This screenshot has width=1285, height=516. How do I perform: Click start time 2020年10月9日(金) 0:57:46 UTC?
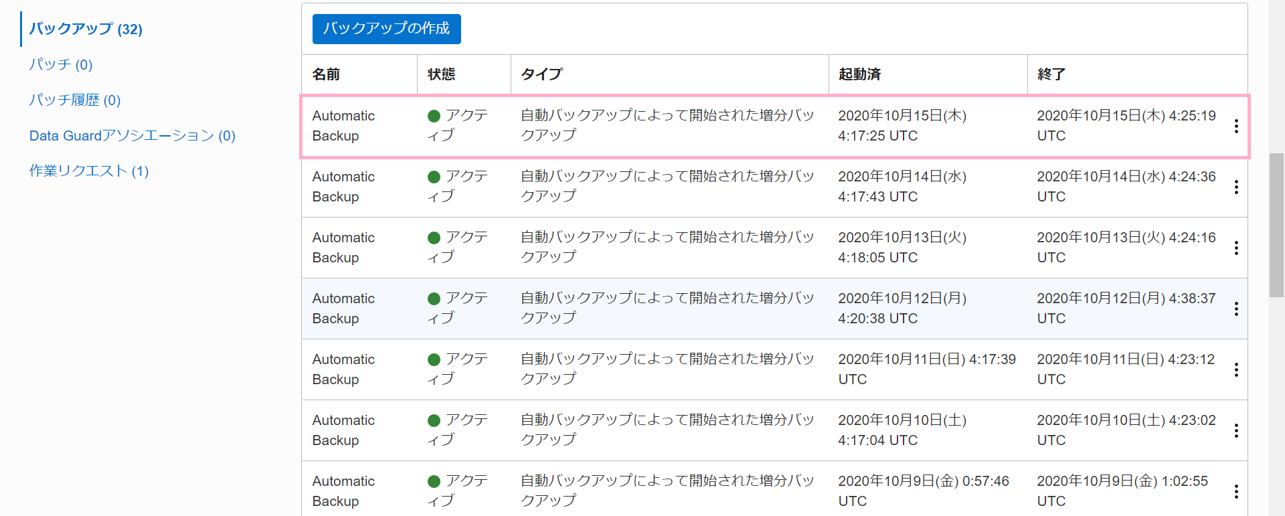tap(924, 491)
